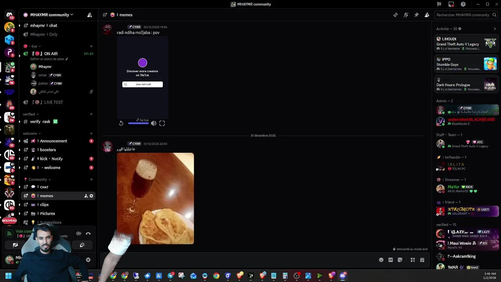This screenshot has width=501, height=282.
Task: Toggle camera button in voice panel
Action: (x=15, y=245)
